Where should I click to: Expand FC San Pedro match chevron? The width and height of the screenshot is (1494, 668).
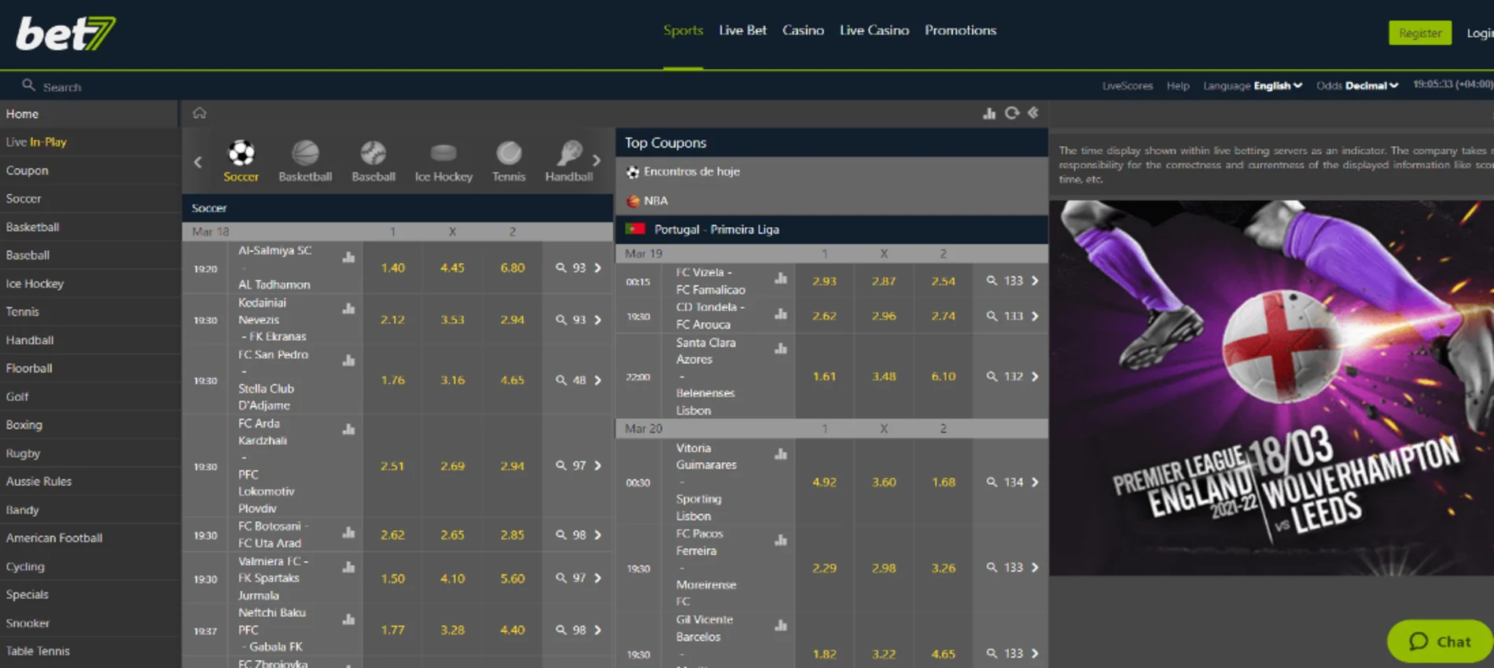point(598,380)
